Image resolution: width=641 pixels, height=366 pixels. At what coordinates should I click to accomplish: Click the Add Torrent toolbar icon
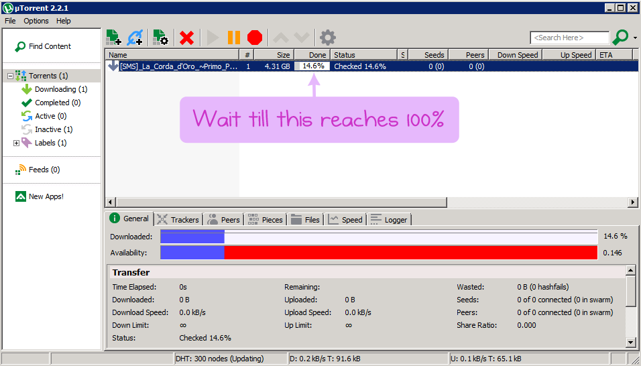coord(113,37)
